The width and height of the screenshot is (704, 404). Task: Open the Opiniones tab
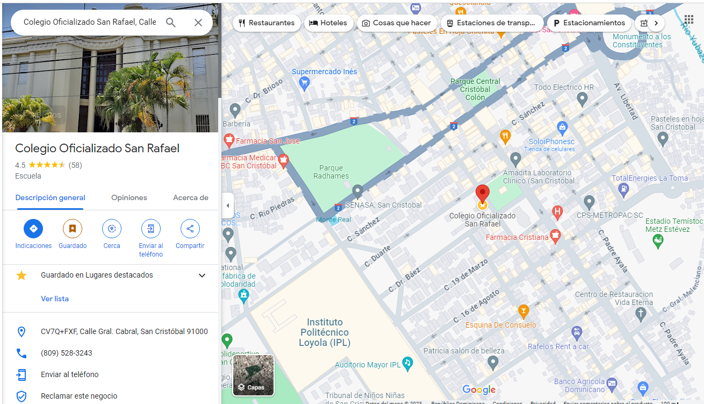click(x=129, y=197)
